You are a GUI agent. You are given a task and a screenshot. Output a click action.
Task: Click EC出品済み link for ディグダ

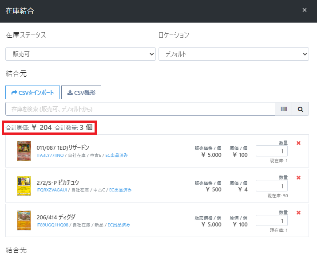(x=119, y=225)
